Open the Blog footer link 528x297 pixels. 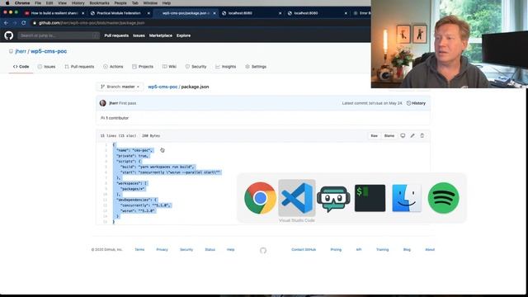click(407, 249)
